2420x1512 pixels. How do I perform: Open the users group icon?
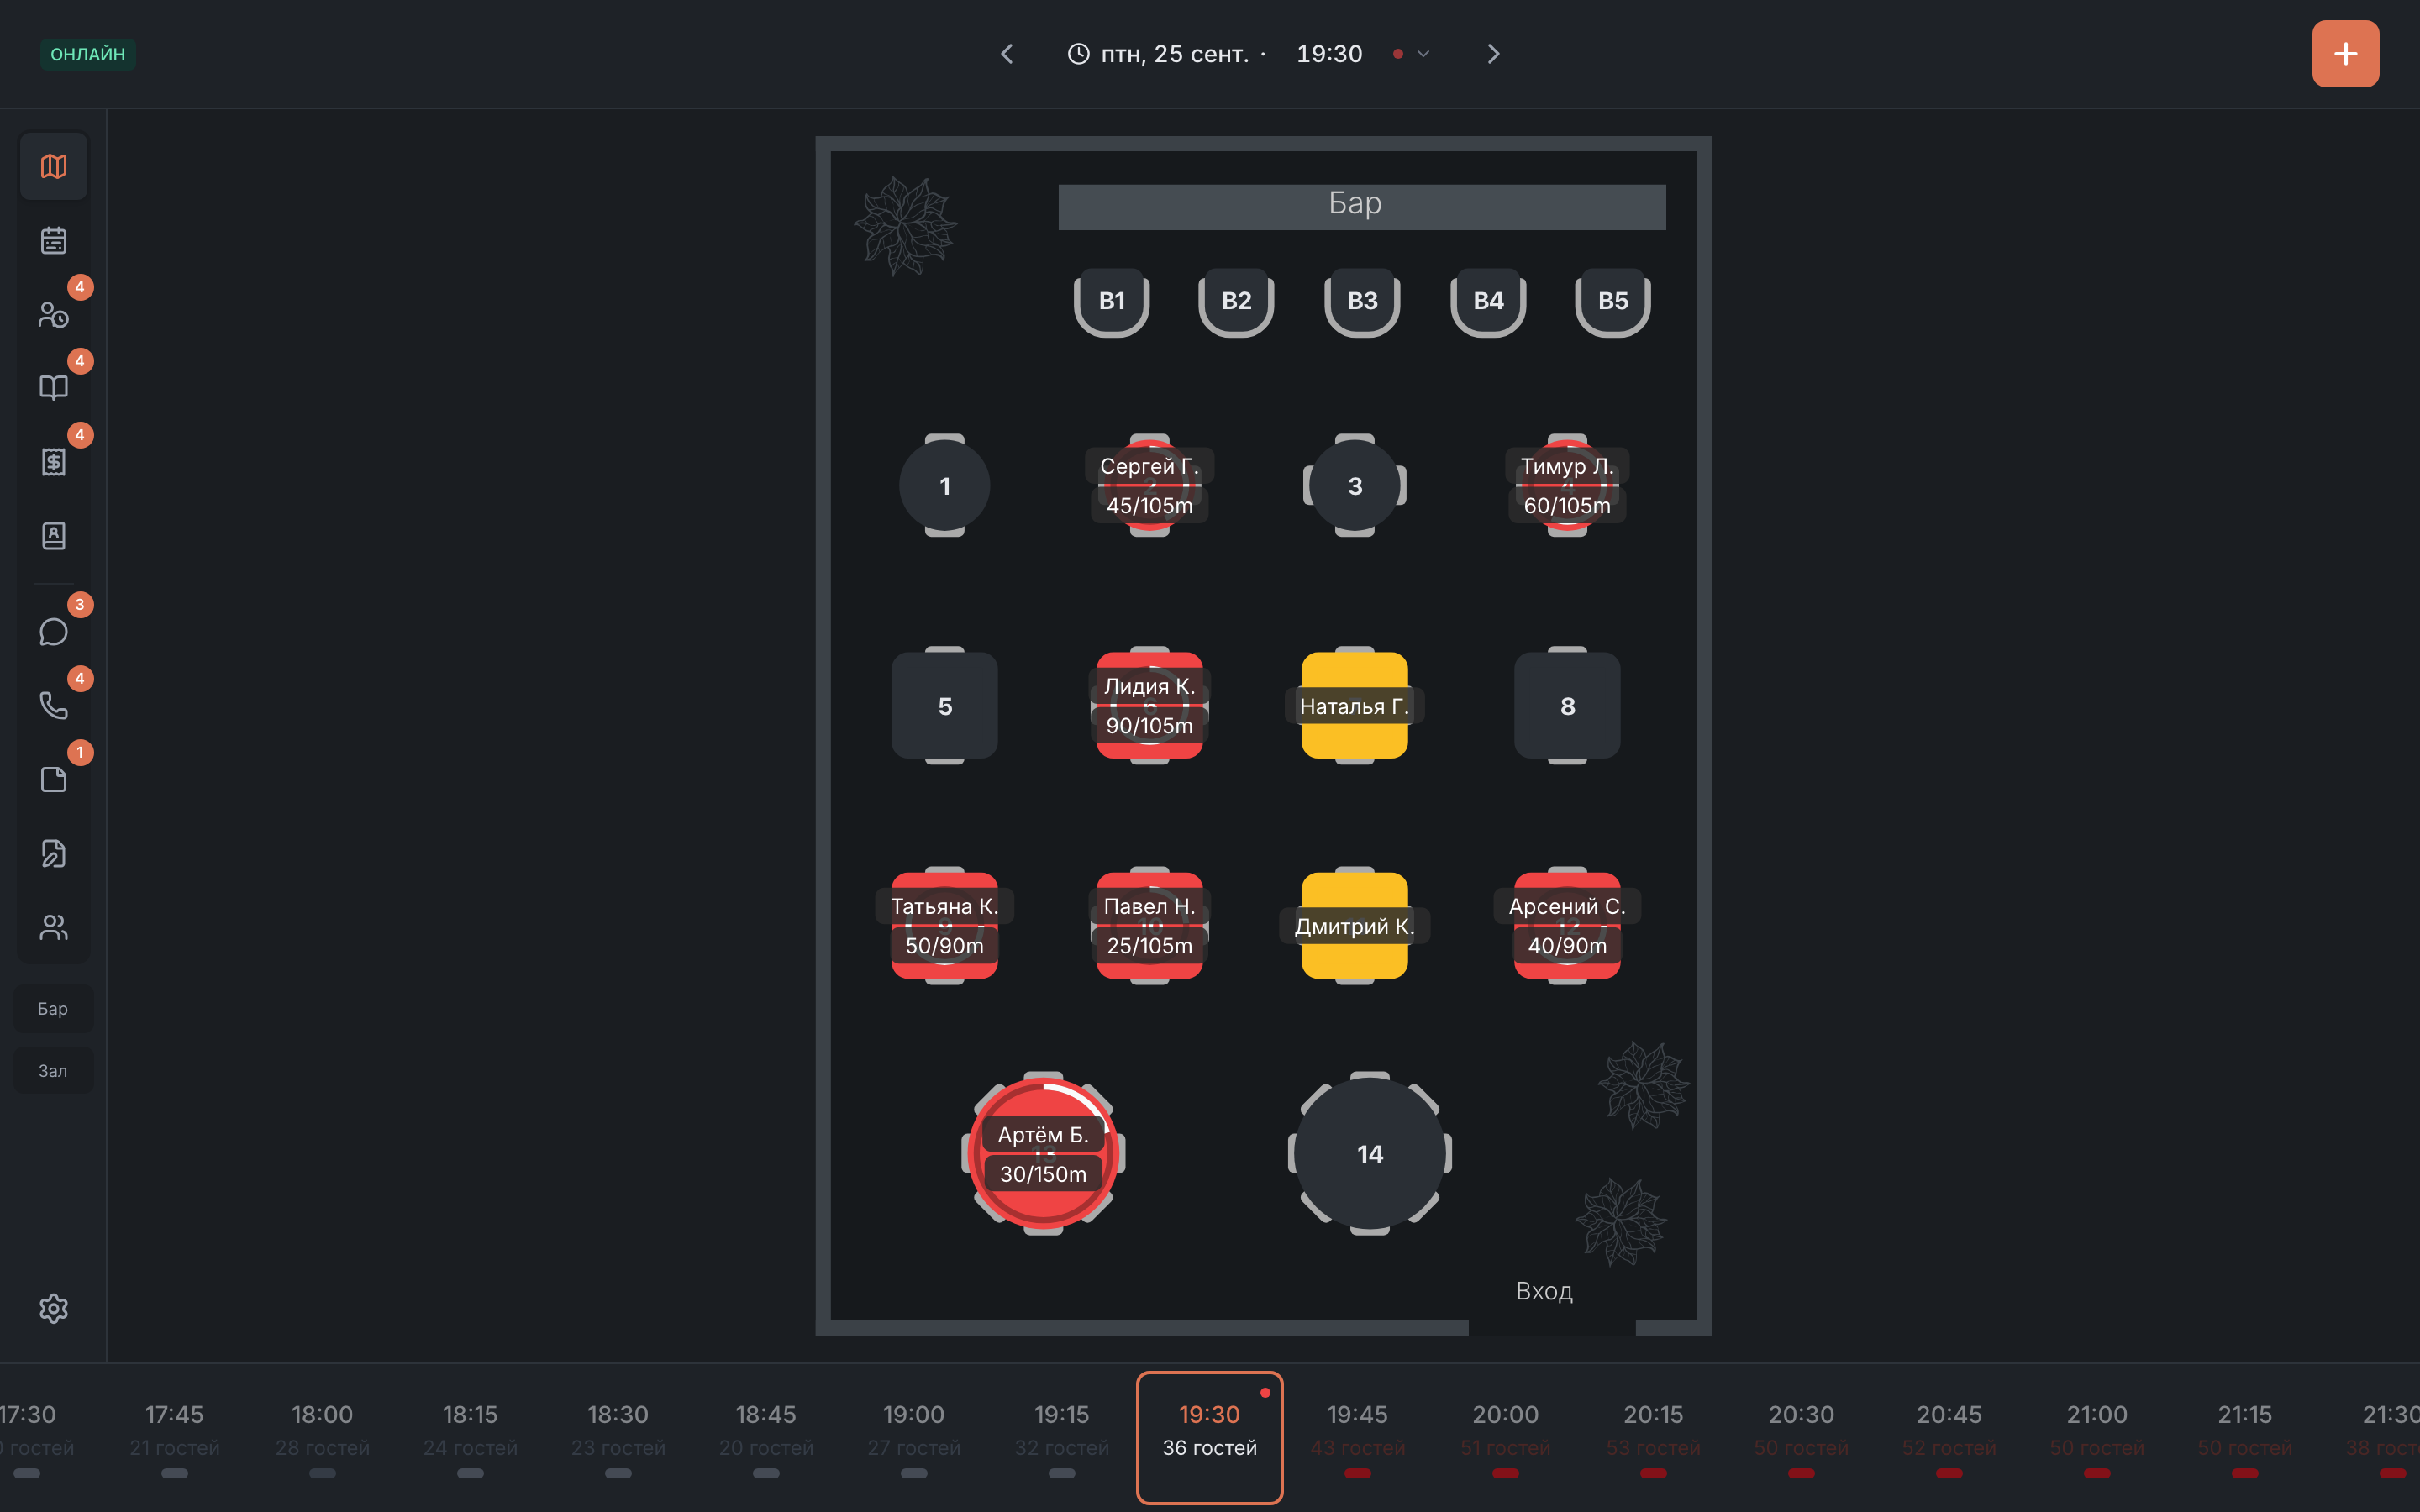(54, 928)
